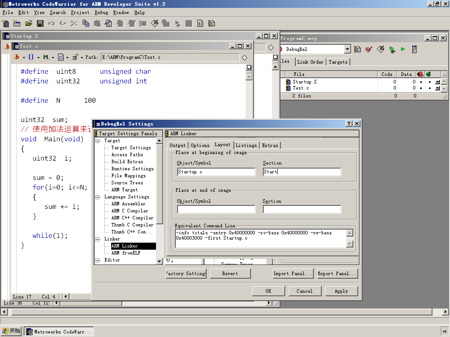
Task: Toggle target dot for Startup.S row
Action: (x=421, y=82)
